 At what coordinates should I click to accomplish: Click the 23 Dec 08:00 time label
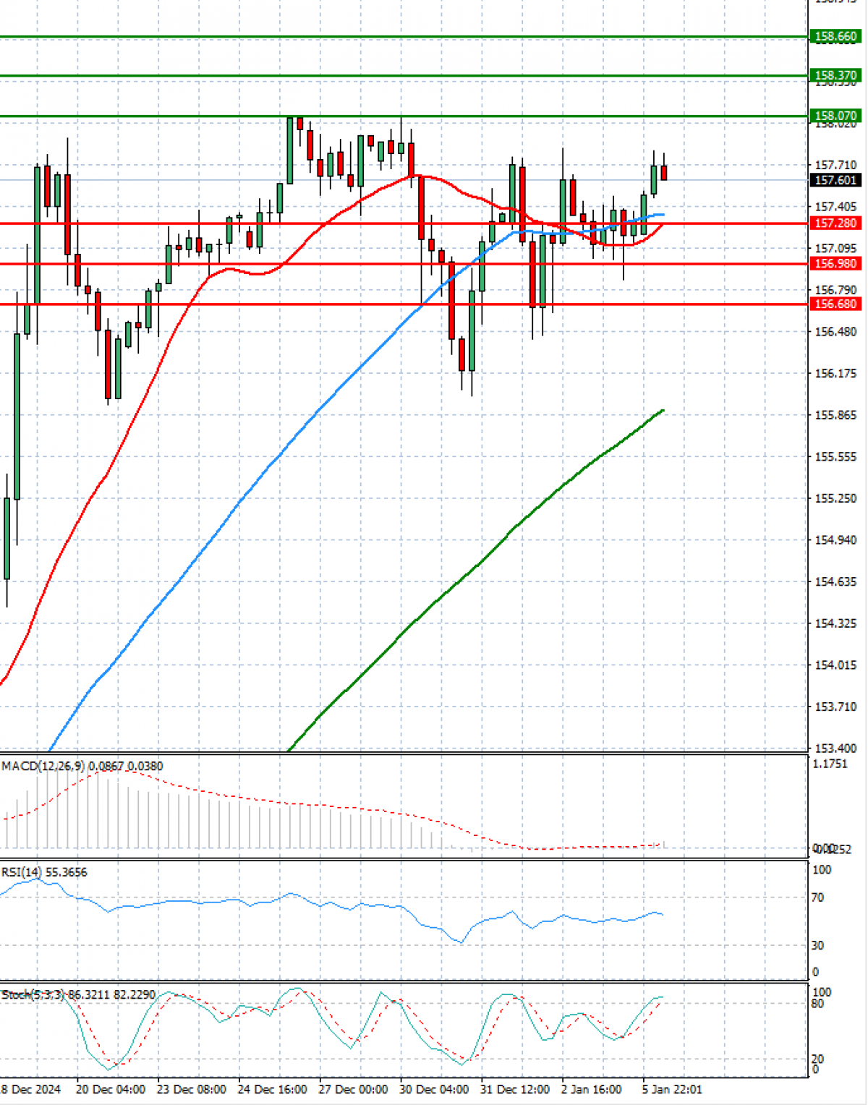(191, 1089)
